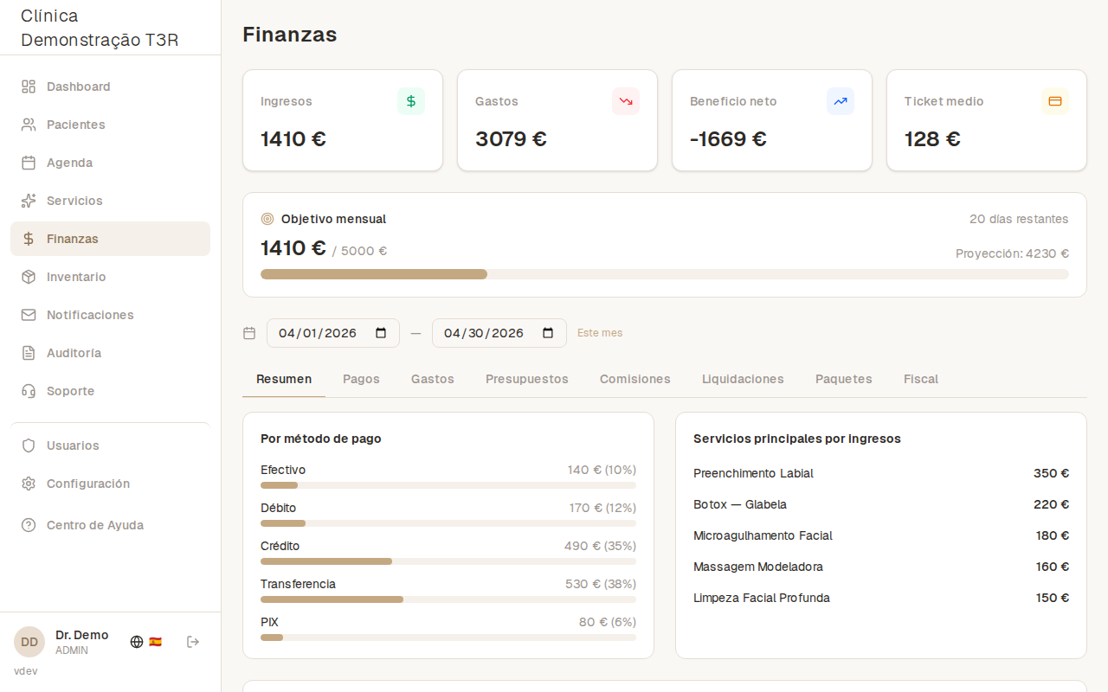Open the Comisiones tab
Viewport: 1108px width, 692px height.
tap(635, 379)
